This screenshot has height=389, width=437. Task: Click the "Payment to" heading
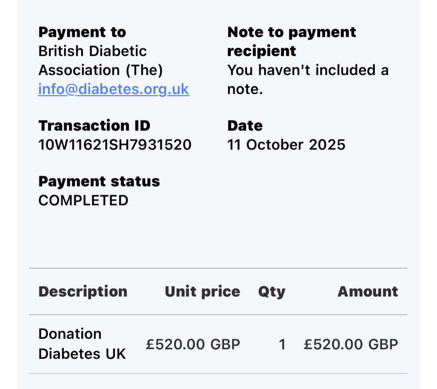point(82,32)
